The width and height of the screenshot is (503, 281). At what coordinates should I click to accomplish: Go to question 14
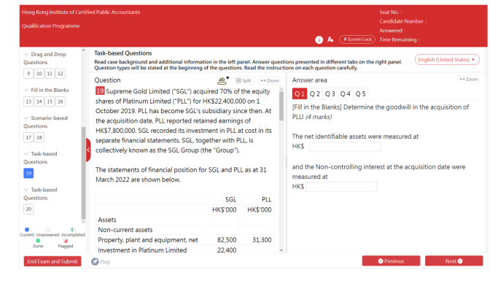39,101
